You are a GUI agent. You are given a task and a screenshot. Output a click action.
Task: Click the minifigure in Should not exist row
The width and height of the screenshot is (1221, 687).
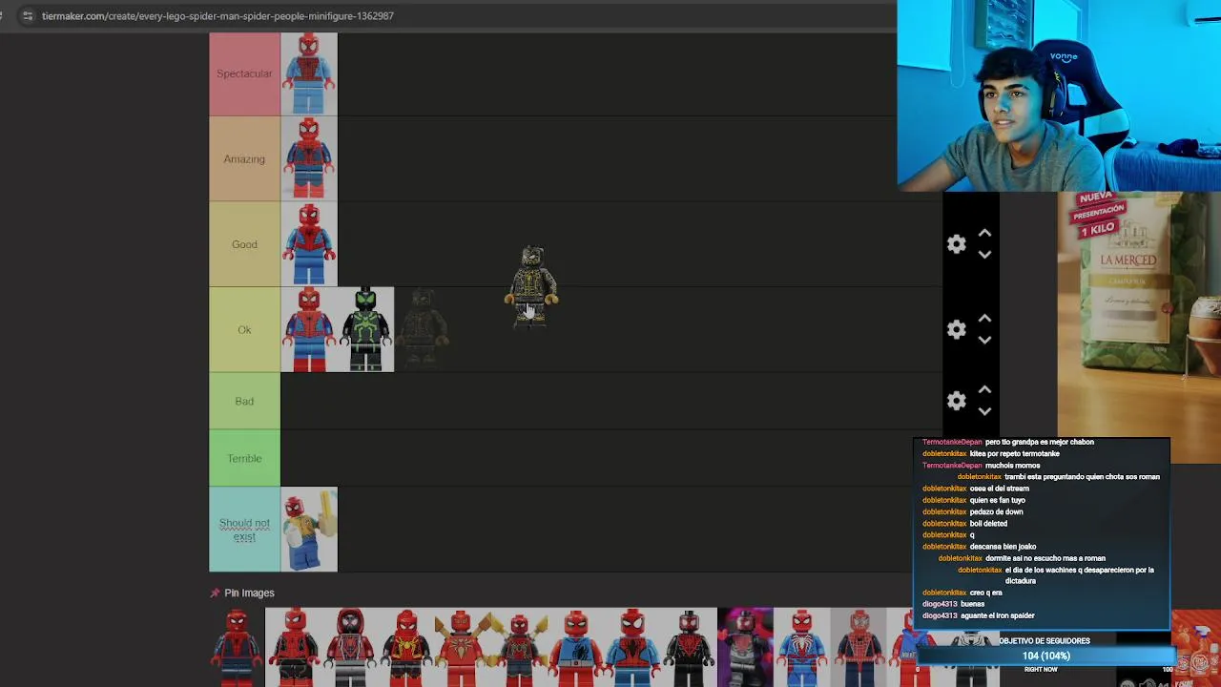[x=308, y=530]
